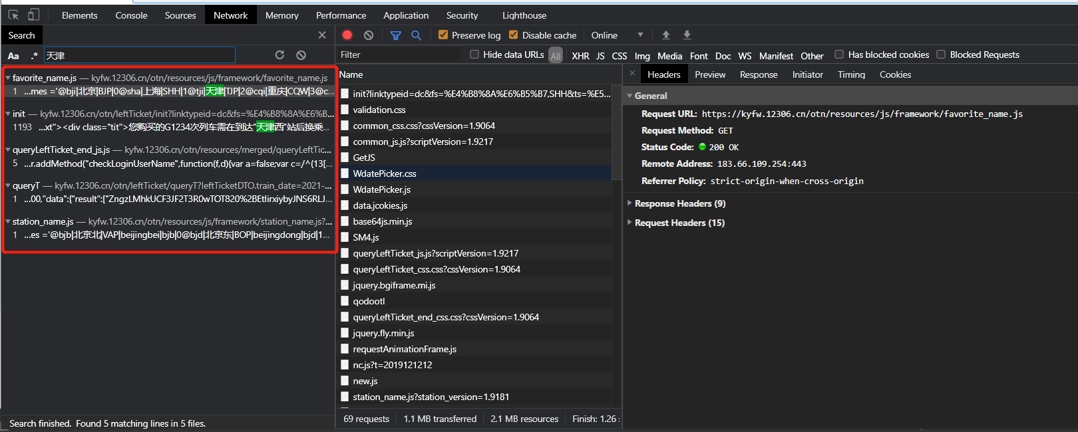Export the HAR file
Screen dimensions: 1078x432
click(687, 35)
